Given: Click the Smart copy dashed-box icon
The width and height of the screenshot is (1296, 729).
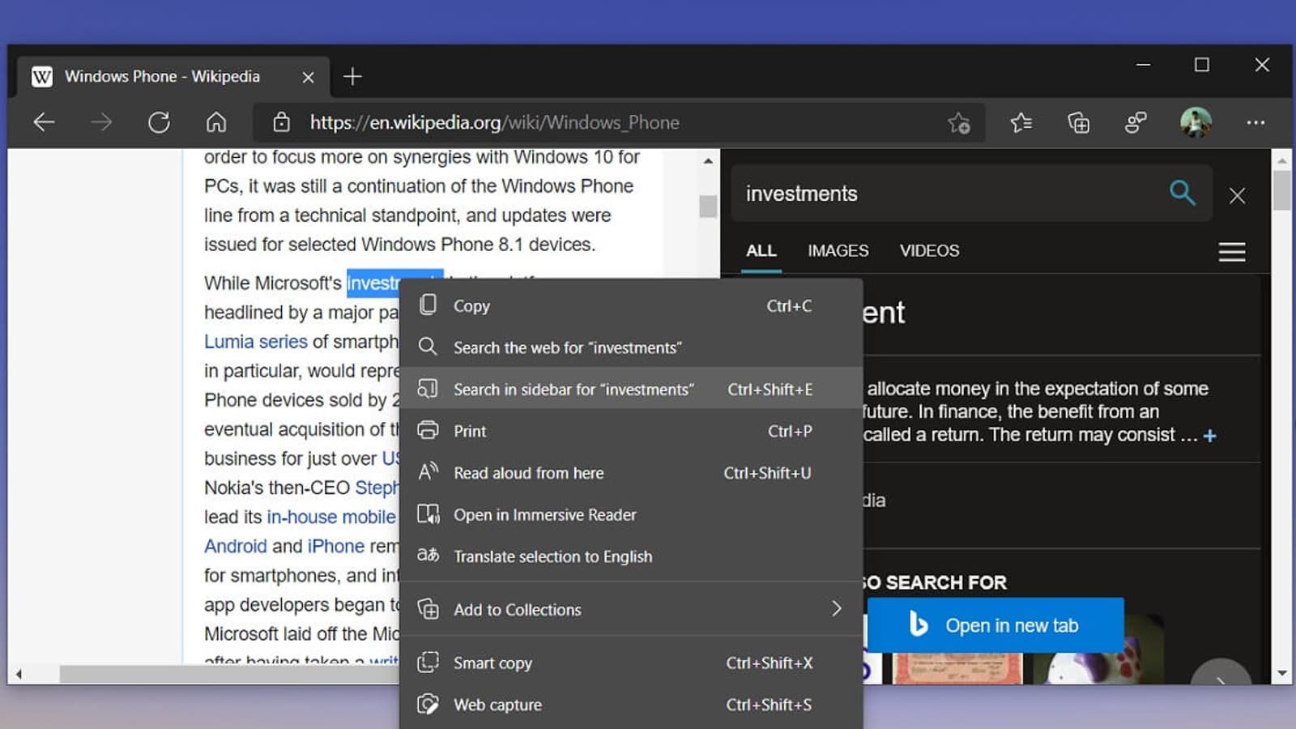Looking at the screenshot, I should click(428, 663).
